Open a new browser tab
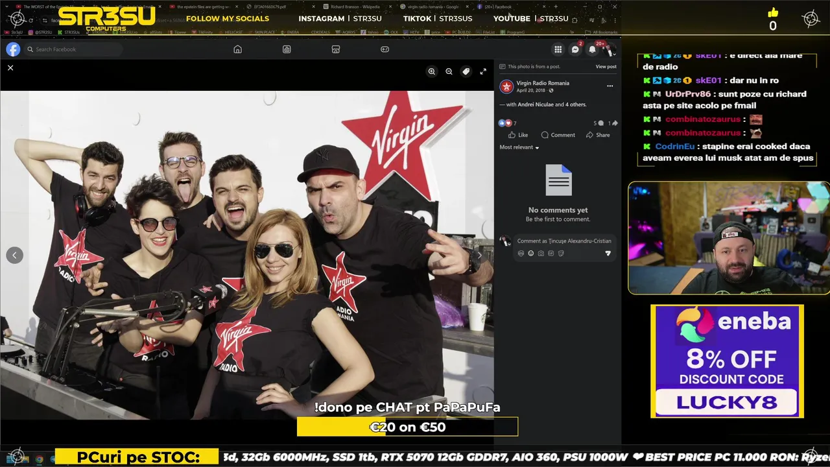The image size is (830, 467). coord(555,6)
